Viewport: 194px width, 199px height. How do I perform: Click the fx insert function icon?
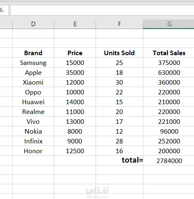click(2, 10)
